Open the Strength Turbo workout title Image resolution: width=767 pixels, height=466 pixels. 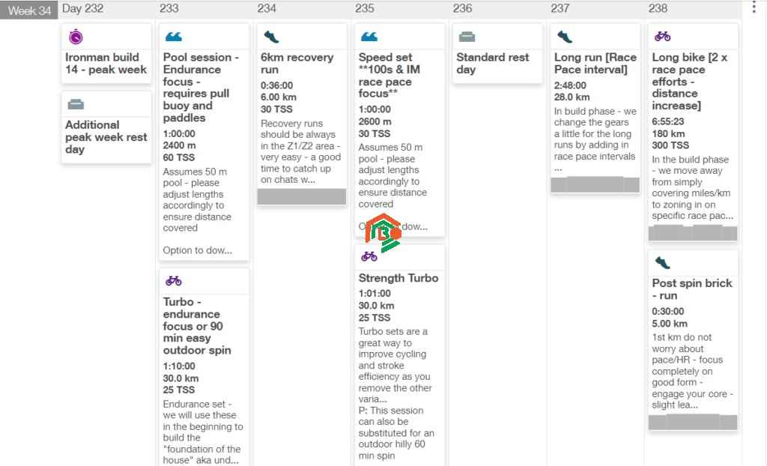point(398,278)
